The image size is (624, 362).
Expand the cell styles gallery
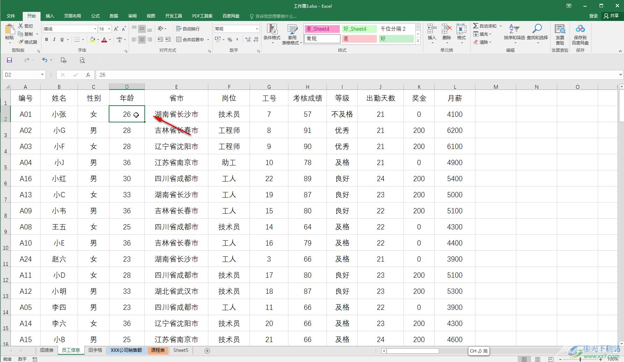point(418,41)
